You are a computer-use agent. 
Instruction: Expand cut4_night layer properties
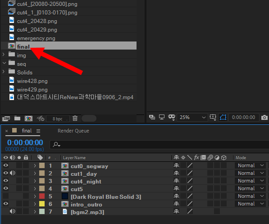[x=35, y=181]
